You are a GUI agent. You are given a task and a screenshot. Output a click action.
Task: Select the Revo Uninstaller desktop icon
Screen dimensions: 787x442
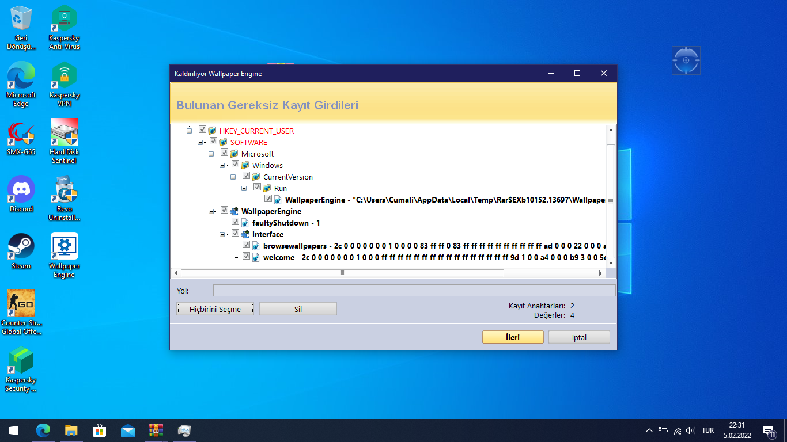pyautogui.click(x=65, y=199)
